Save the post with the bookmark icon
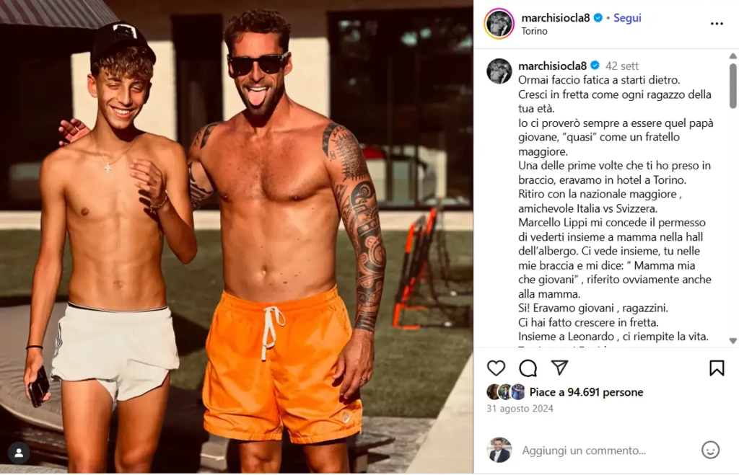 click(x=717, y=368)
